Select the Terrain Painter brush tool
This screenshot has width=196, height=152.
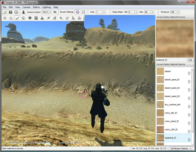coord(17,18)
